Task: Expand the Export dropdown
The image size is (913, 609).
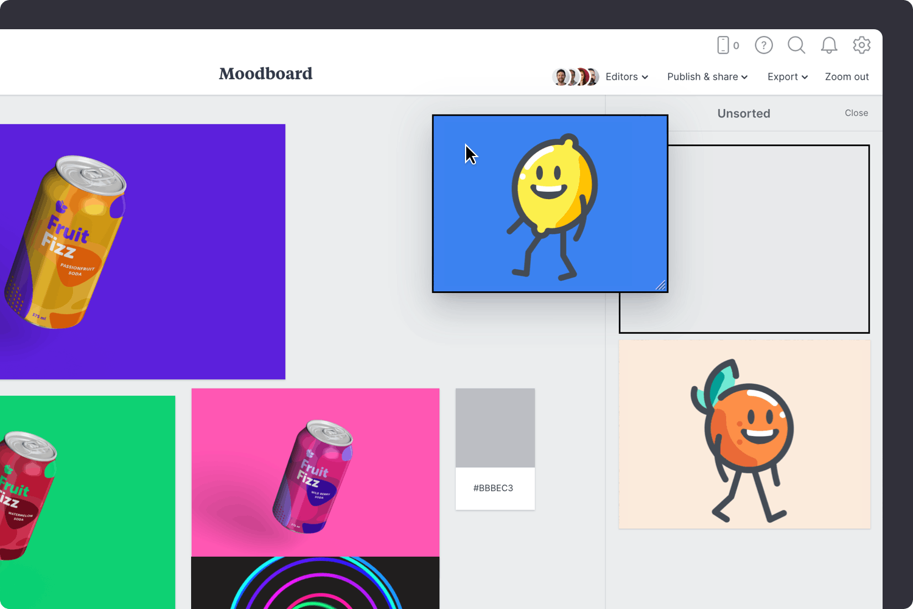Action: point(787,77)
